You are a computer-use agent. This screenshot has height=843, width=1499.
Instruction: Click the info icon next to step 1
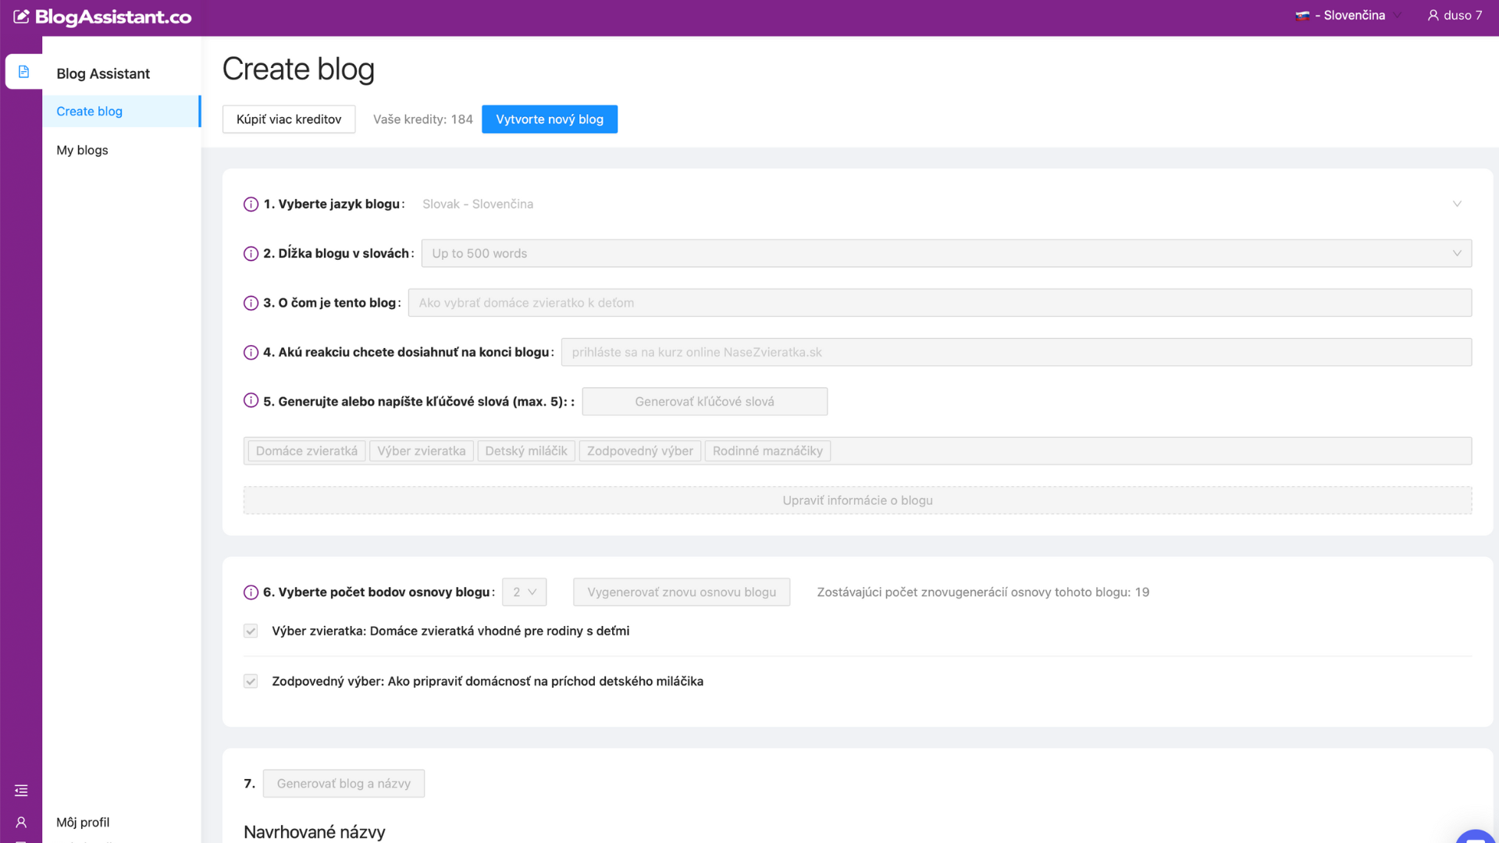click(250, 204)
